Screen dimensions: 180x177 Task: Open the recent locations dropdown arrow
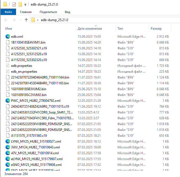pyautogui.click(x=21, y=20)
